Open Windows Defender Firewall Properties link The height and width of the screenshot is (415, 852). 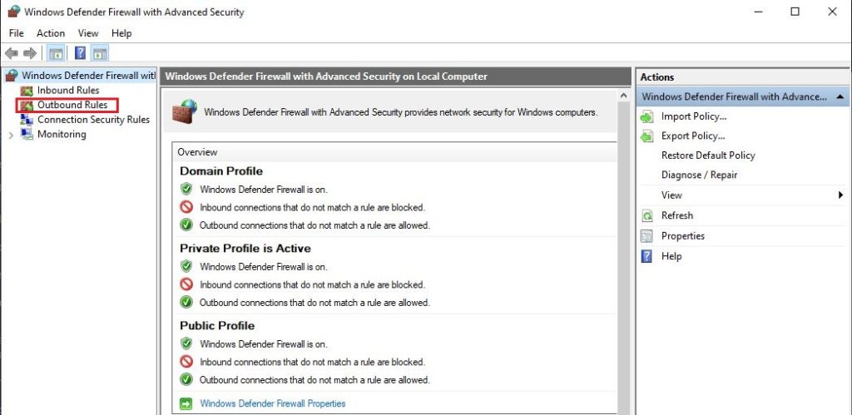pos(273,403)
